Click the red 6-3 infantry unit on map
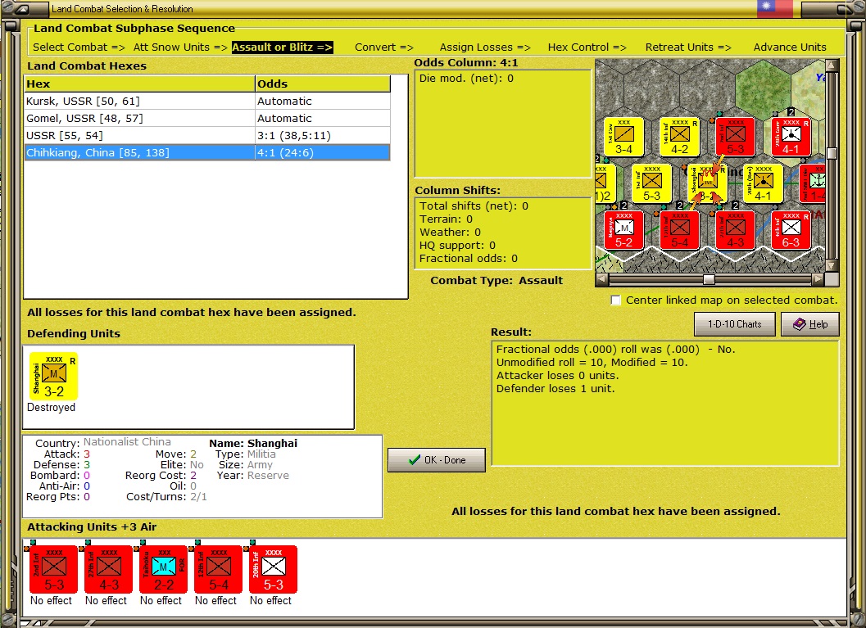 791,230
